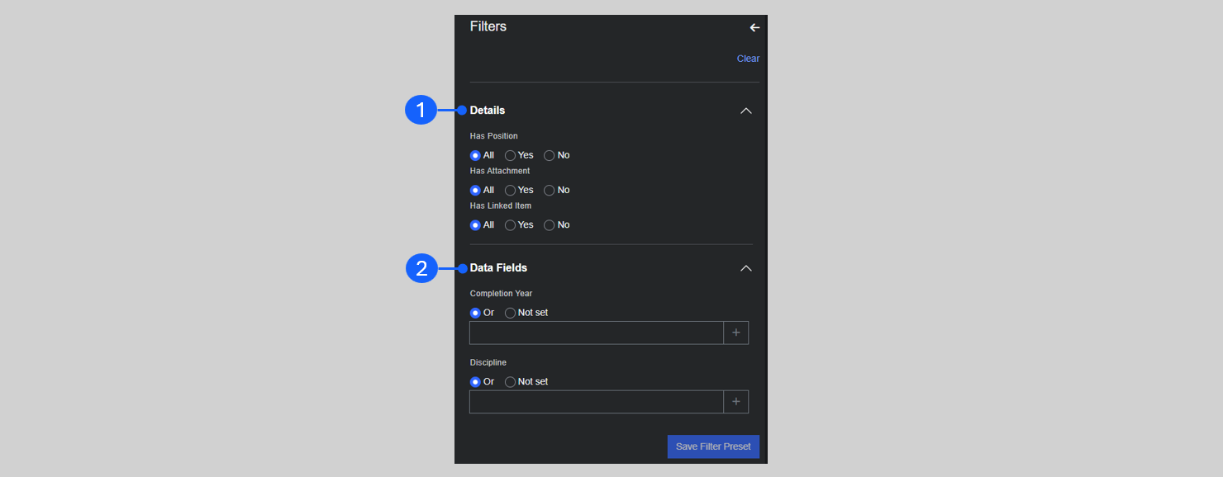Click the back arrow in Filters header

754,28
